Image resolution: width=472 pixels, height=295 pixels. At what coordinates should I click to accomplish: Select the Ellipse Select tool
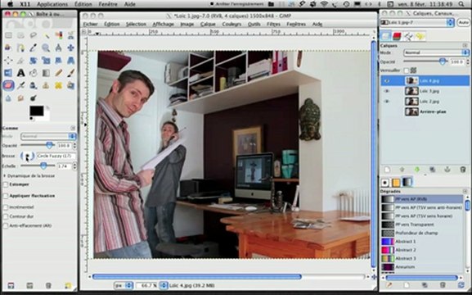point(20,35)
